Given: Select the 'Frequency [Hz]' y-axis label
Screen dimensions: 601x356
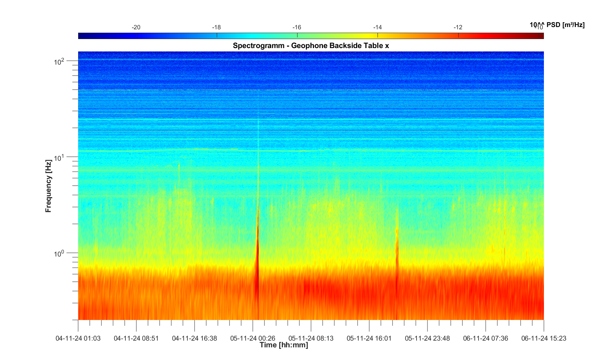Looking at the screenshot, I should (48, 186).
